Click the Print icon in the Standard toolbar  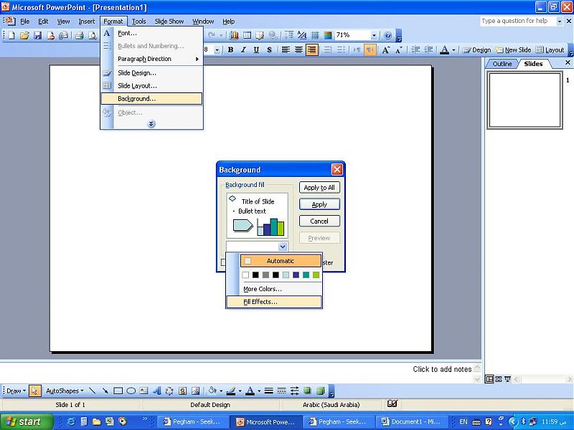[x=80, y=35]
